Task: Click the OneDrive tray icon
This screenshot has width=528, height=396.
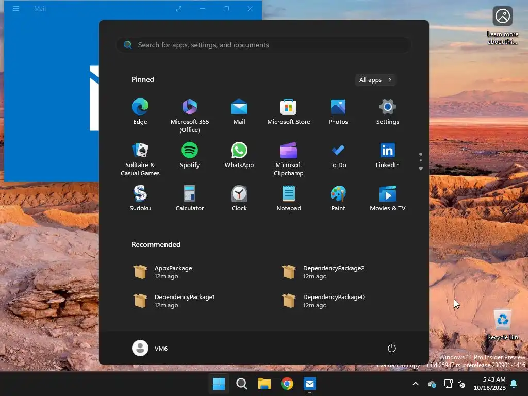Action: pyautogui.click(x=432, y=384)
